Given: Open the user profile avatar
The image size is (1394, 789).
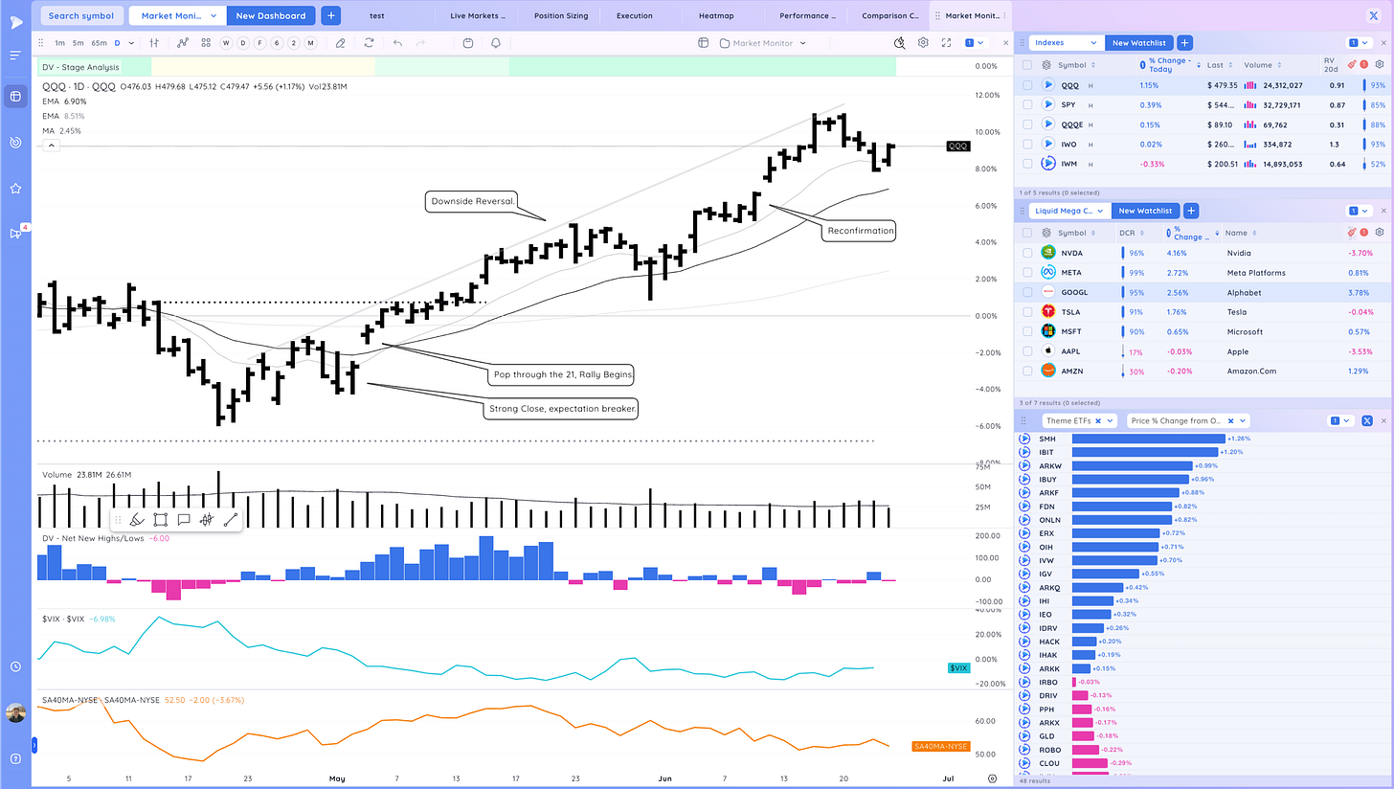Looking at the screenshot, I should [14, 714].
